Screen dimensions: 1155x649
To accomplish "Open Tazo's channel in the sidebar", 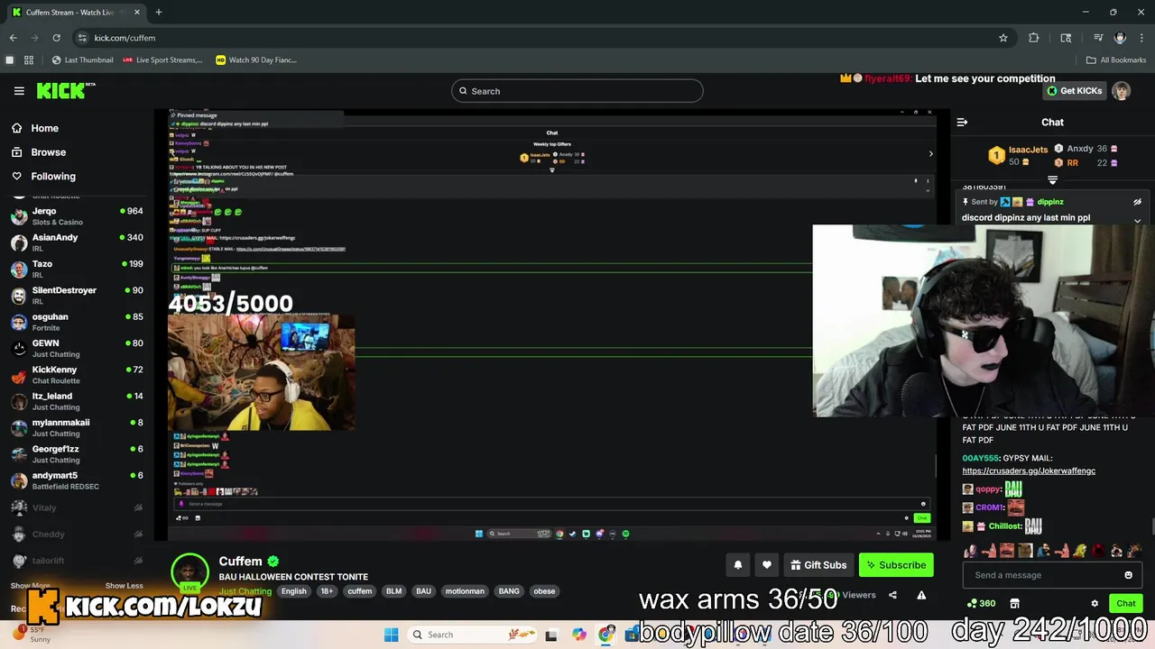I will point(76,269).
